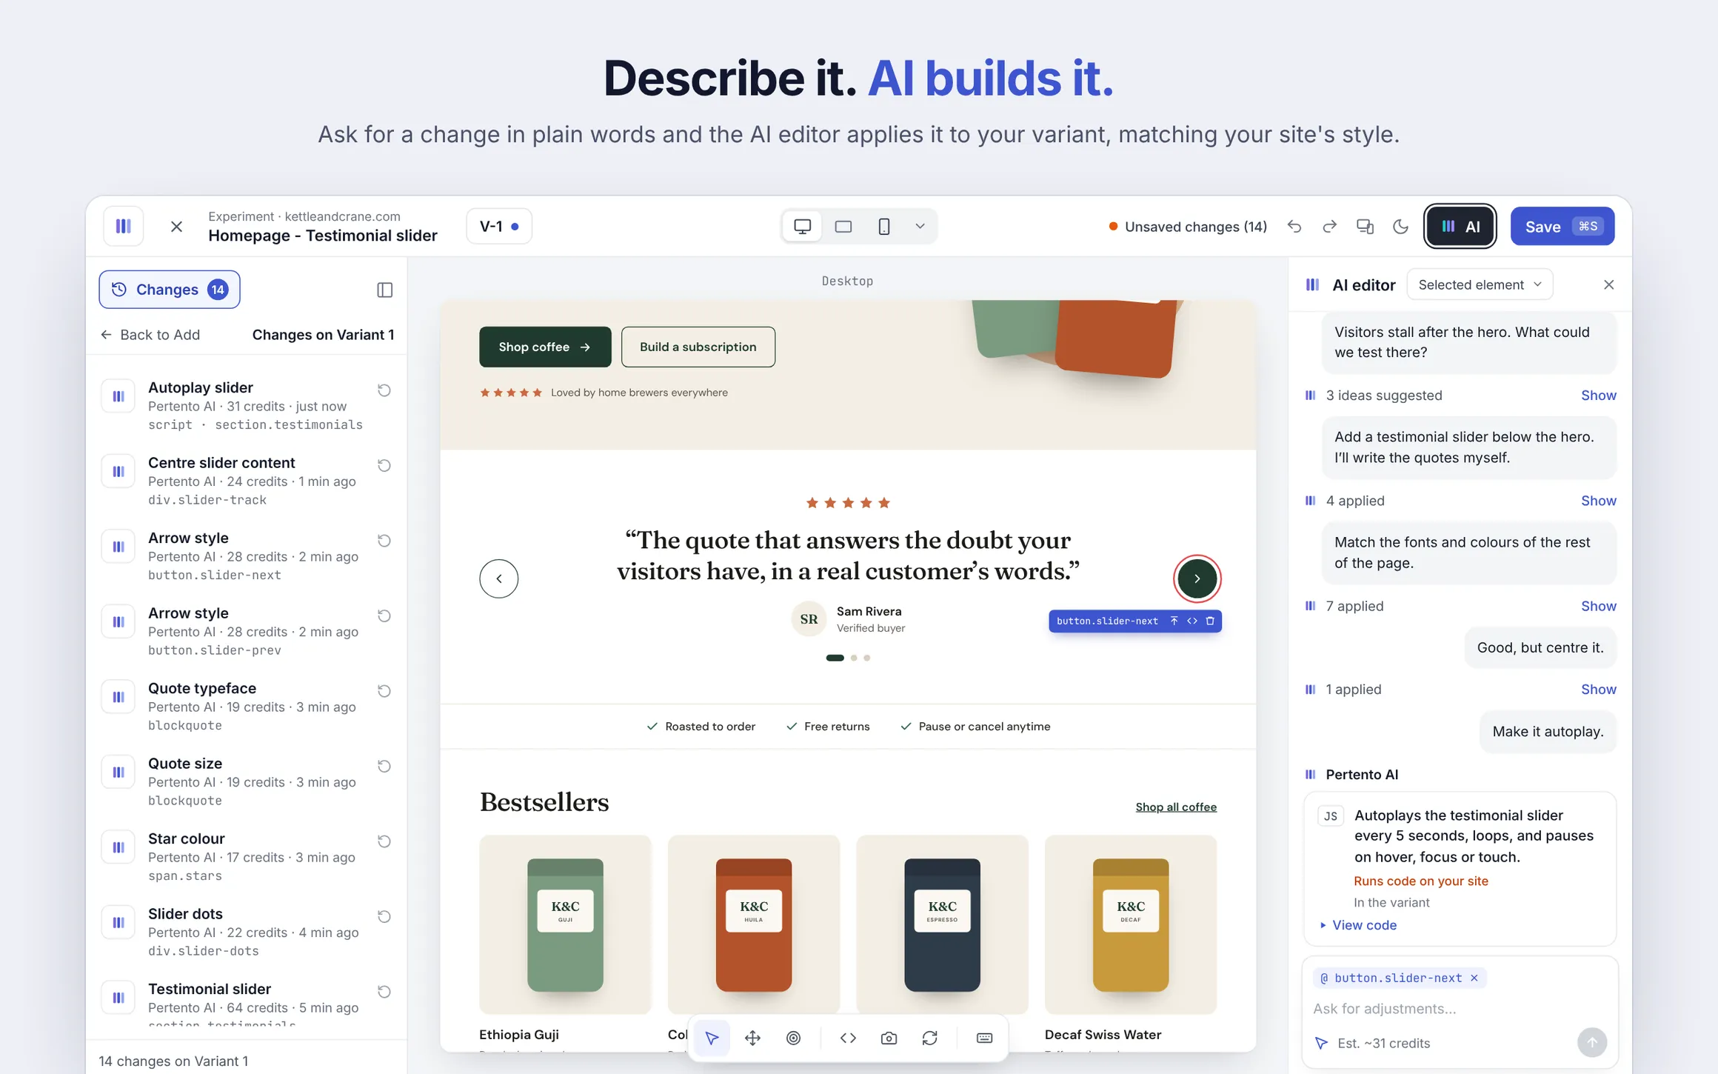Open Selected element scope dropdown
Image resolution: width=1718 pixels, height=1074 pixels.
pos(1479,285)
